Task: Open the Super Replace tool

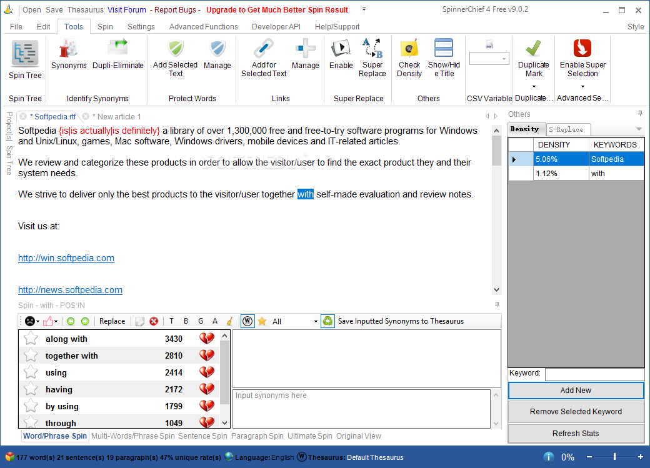Action: [372, 58]
